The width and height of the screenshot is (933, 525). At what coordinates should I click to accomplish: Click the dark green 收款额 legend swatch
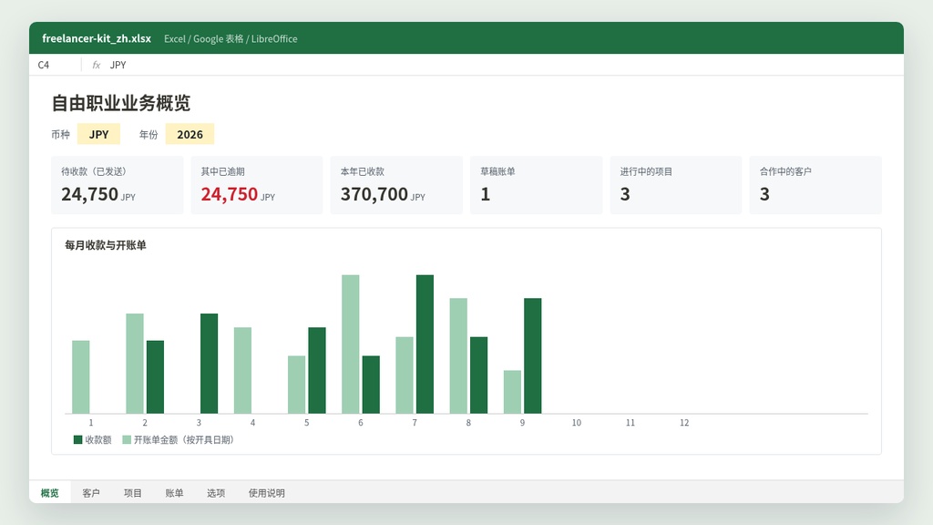point(78,440)
